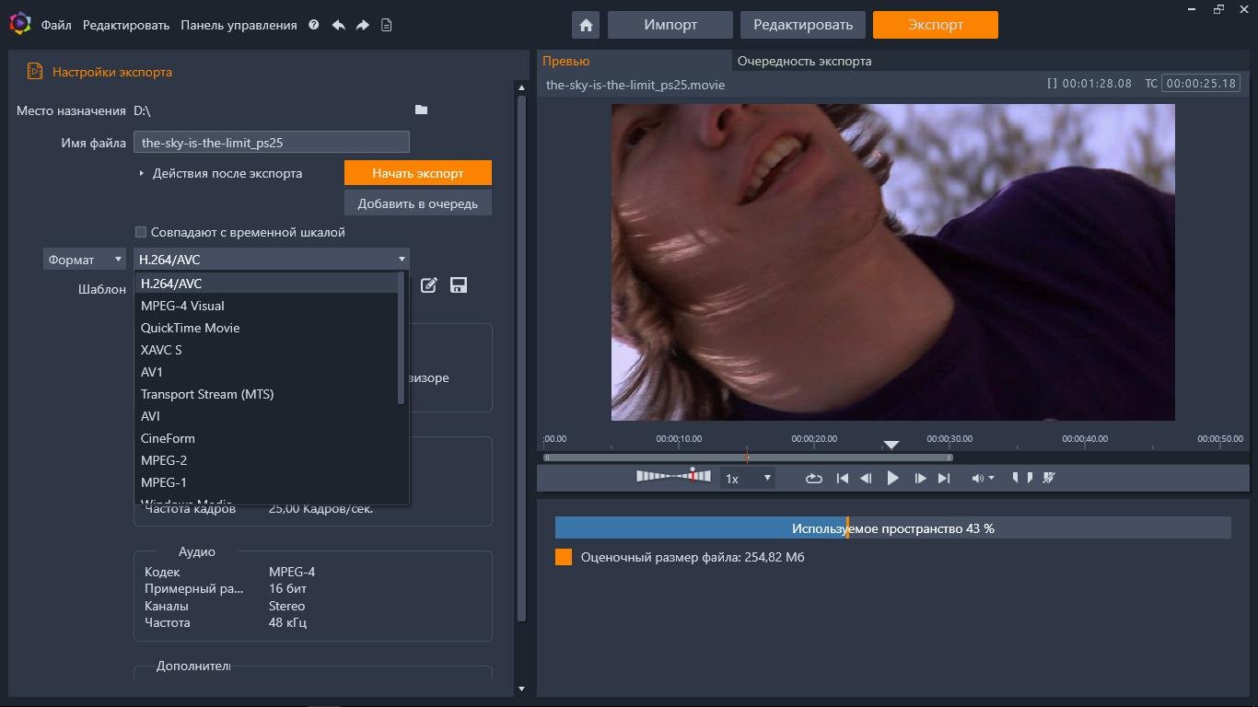Screen dimensions: 1258x707
Task: Click the Home icon button
Action: point(585,25)
